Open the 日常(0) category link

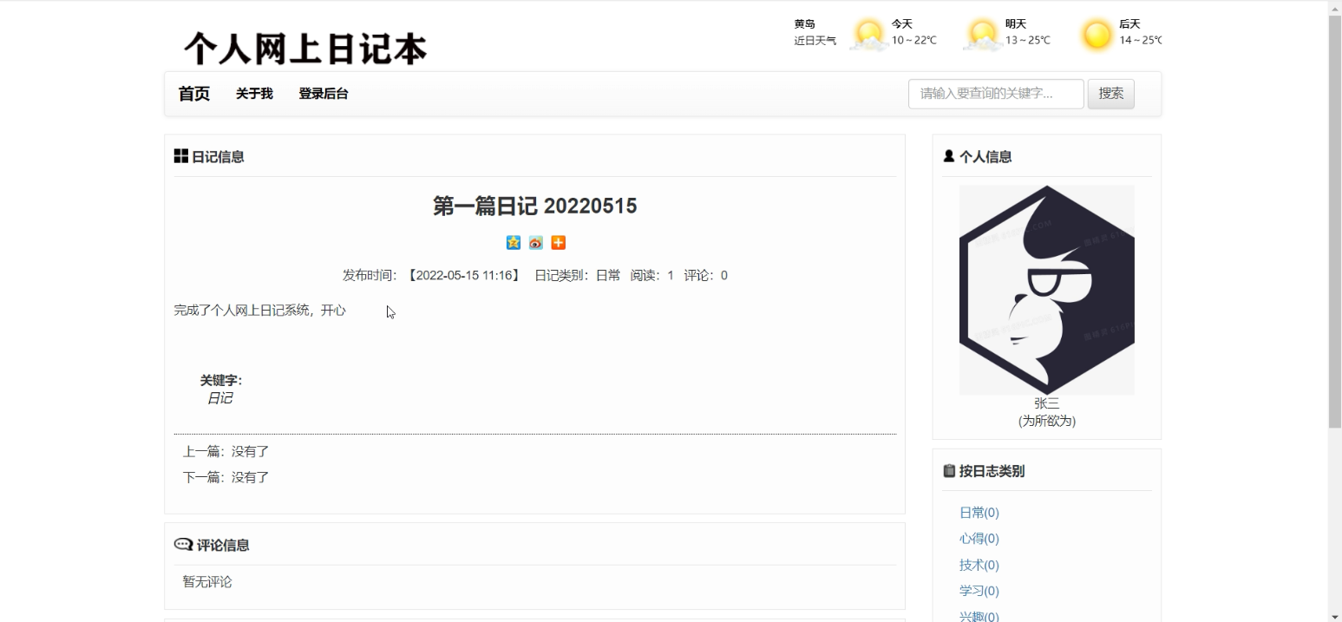(979, 512)
